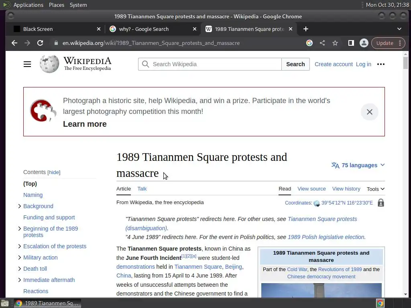This screenshot has height=308, width=411.
Task: Open the System menu
Action: [78, 5]
